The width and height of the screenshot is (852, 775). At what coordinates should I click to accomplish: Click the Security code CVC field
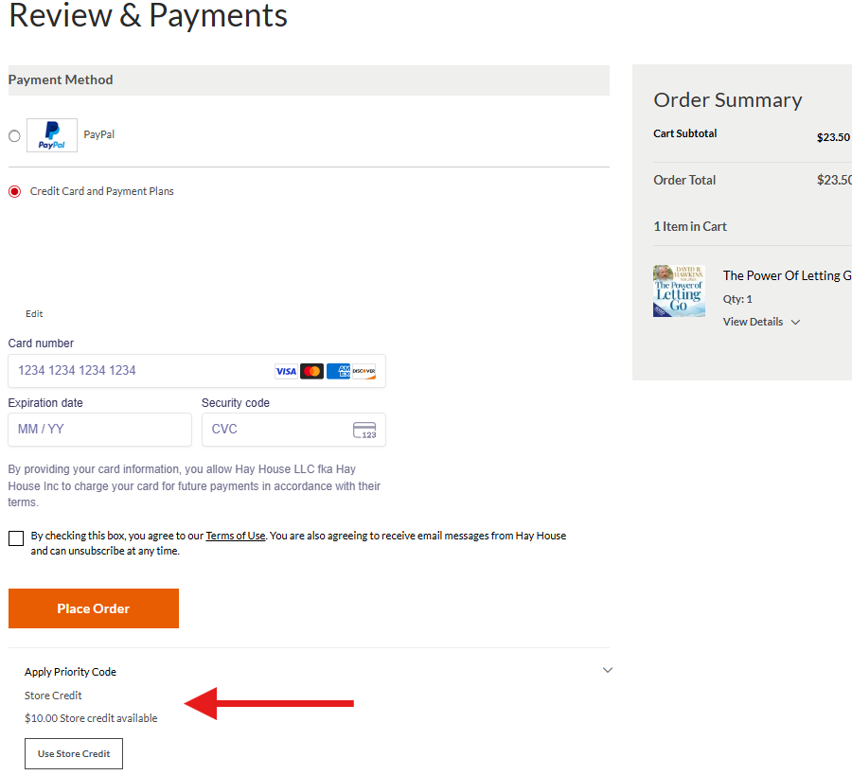(275, 430)
